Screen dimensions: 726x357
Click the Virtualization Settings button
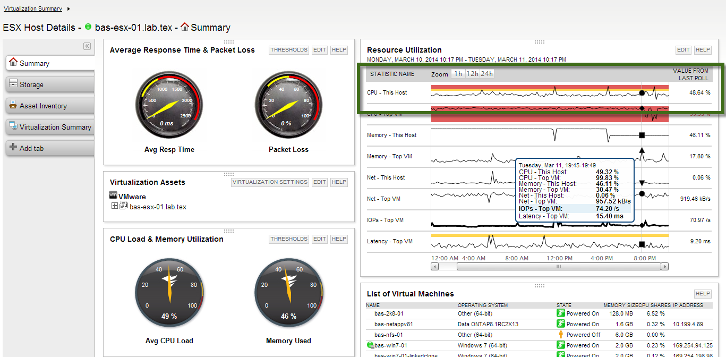point(270,182)
